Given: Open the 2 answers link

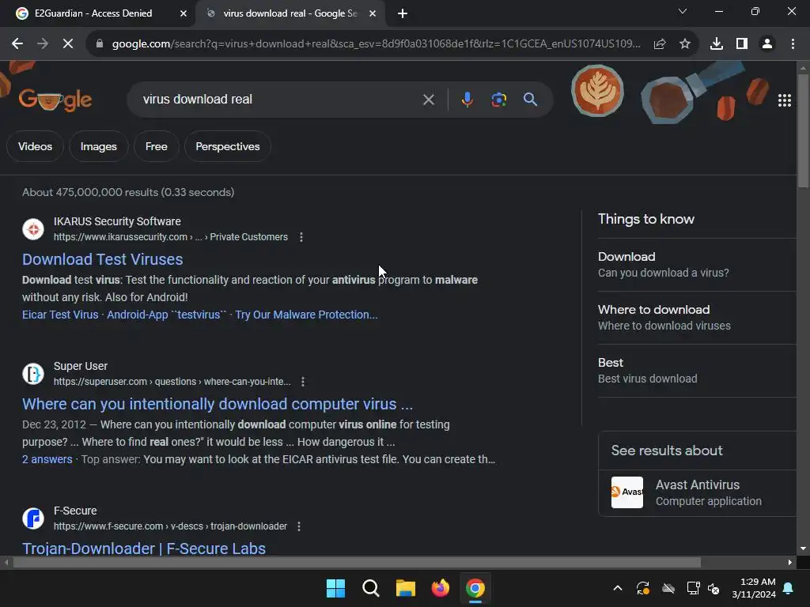Looking at the screenshot, I should tap(47, 459).
